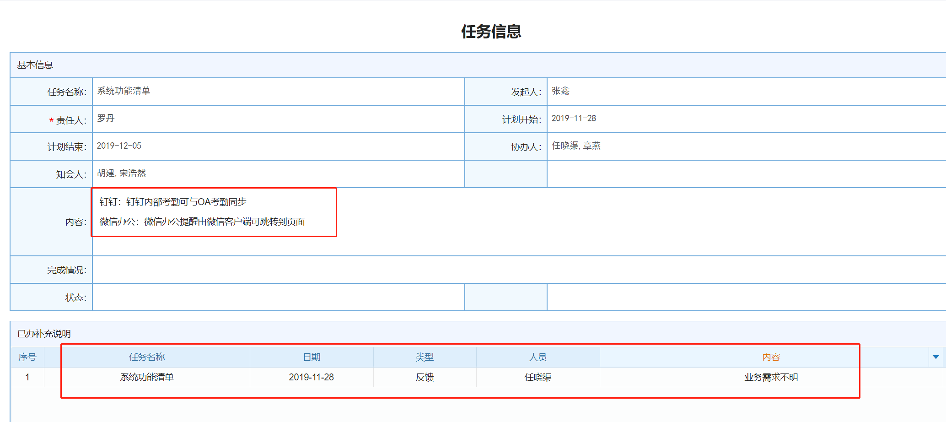Select the 任务名称 column header in table

[x=147, y=357]
